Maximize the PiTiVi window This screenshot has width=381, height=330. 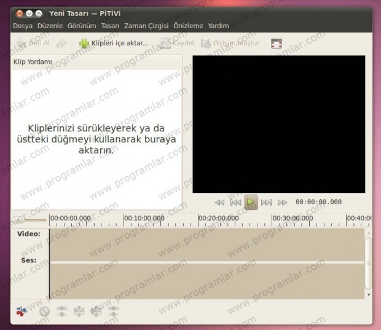point(39,13)
